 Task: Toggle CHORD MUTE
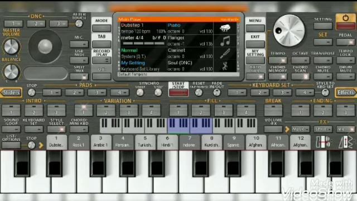(x=323, y=76)
